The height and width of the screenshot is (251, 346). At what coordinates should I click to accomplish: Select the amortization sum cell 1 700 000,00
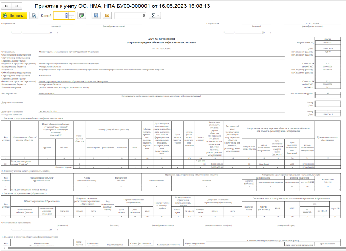coord(307,164)
